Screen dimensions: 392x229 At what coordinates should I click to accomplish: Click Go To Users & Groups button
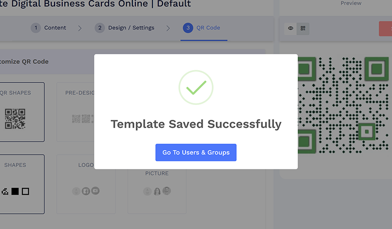click(x=196, y=153)
